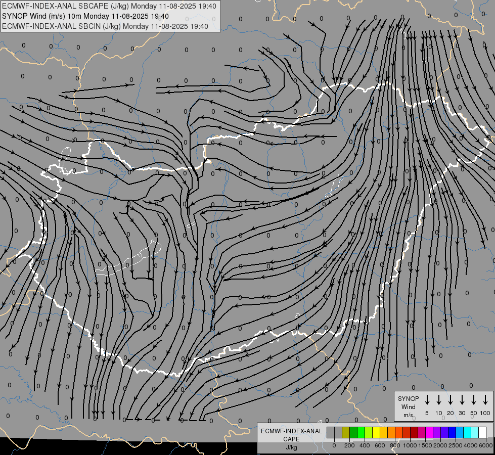The width and height of the screenshot is (495, 455).
Task: Click the 2500 value on CAPE scale
Action: 456,445
